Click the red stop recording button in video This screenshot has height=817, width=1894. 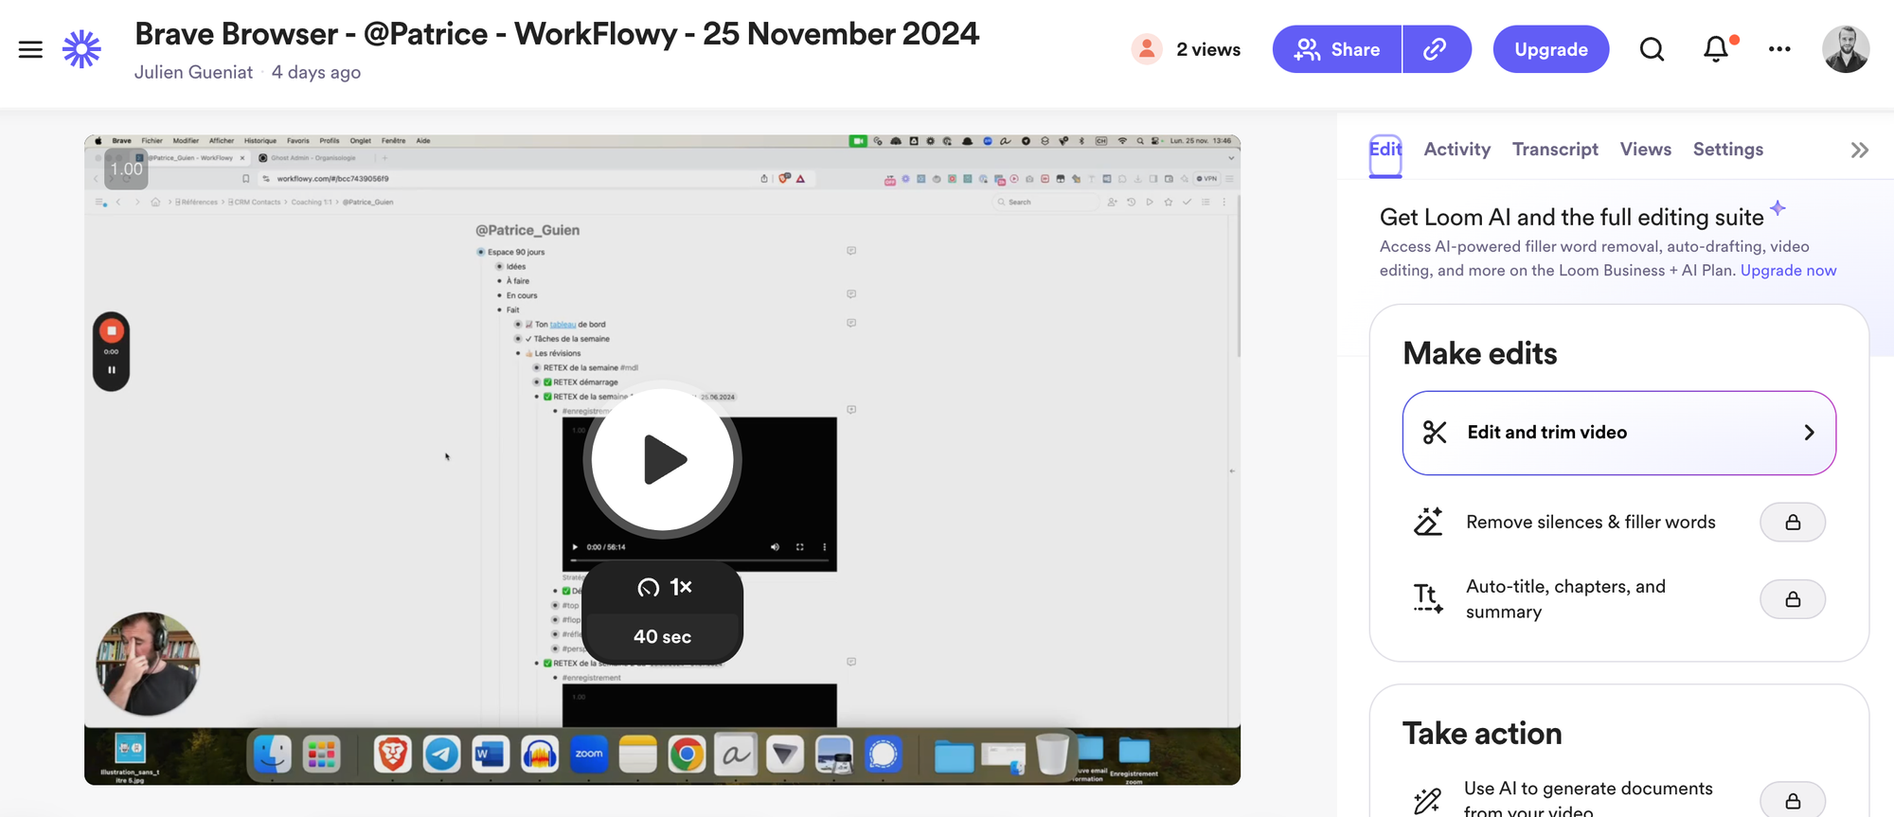click(112, 330)
